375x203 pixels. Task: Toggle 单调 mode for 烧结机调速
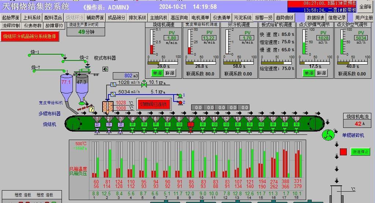pyautogui.click(x=157, y=73)
